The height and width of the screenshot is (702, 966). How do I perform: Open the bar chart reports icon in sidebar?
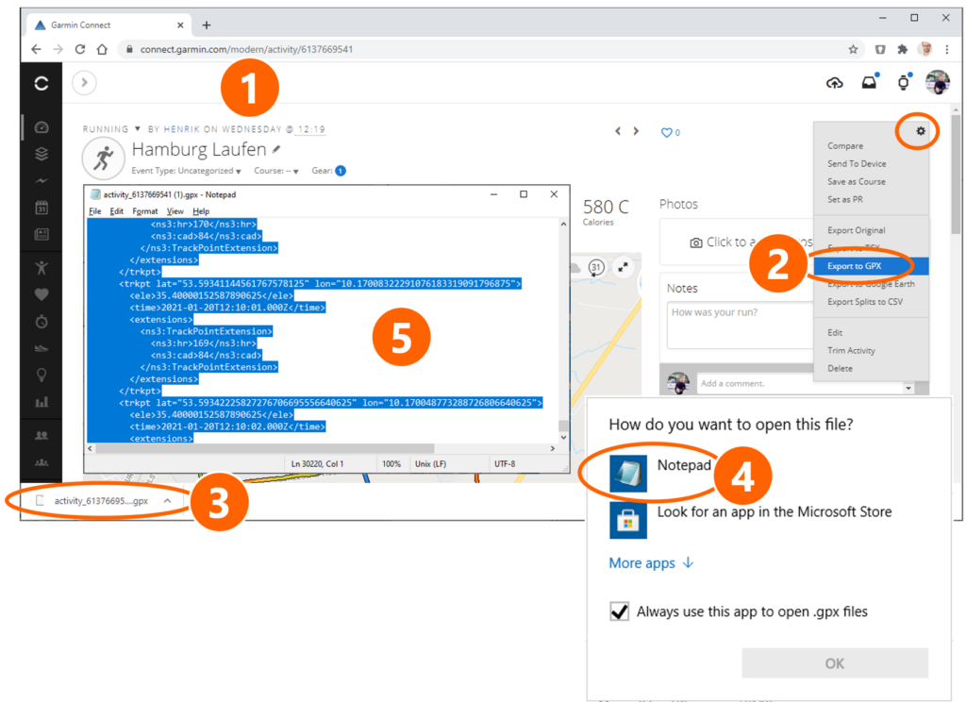[42, 402]
